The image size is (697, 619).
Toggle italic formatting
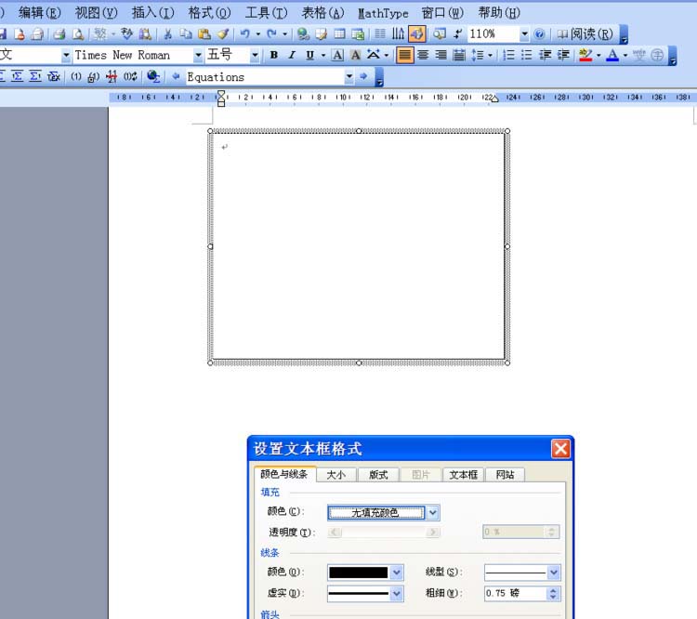coord(292,55)
